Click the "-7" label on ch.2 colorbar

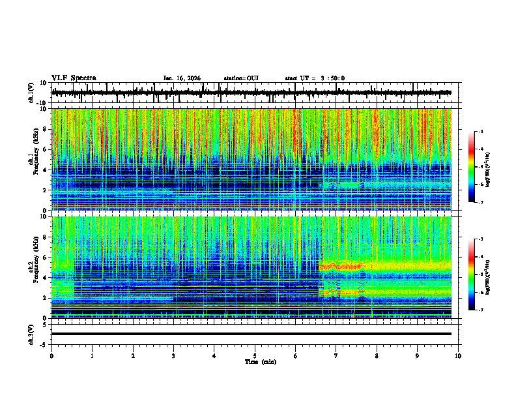click(480, 310)
